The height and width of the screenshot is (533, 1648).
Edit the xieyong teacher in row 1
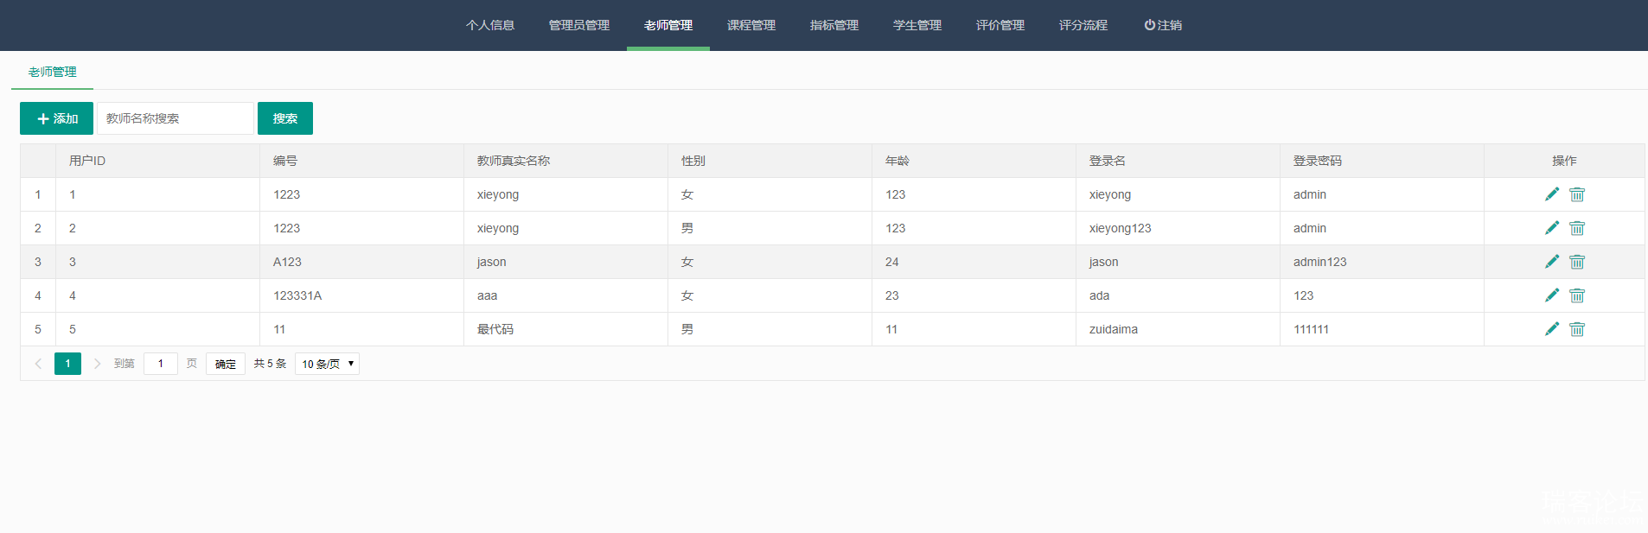1552,194
